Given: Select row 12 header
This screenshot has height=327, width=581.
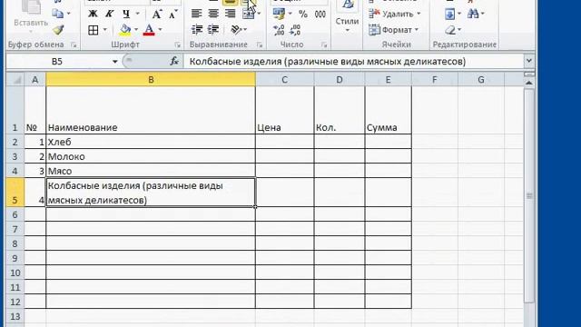Looking at the screenshot, I should 15,302.
